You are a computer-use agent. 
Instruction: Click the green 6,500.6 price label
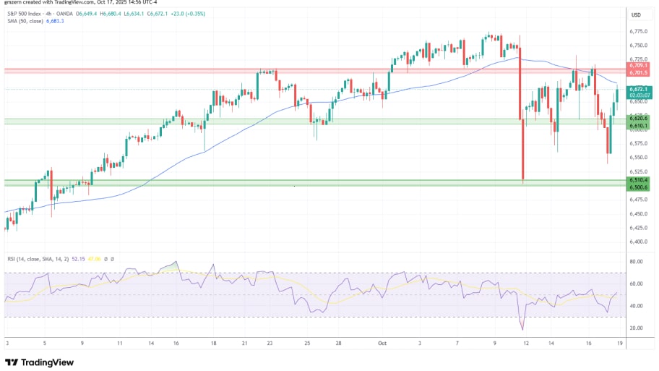click(x=638, y=186)
